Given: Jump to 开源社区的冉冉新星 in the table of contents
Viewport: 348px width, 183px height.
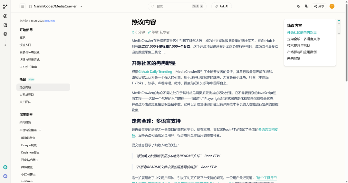Looking at the screenshot, I should [x=302, y=33].
